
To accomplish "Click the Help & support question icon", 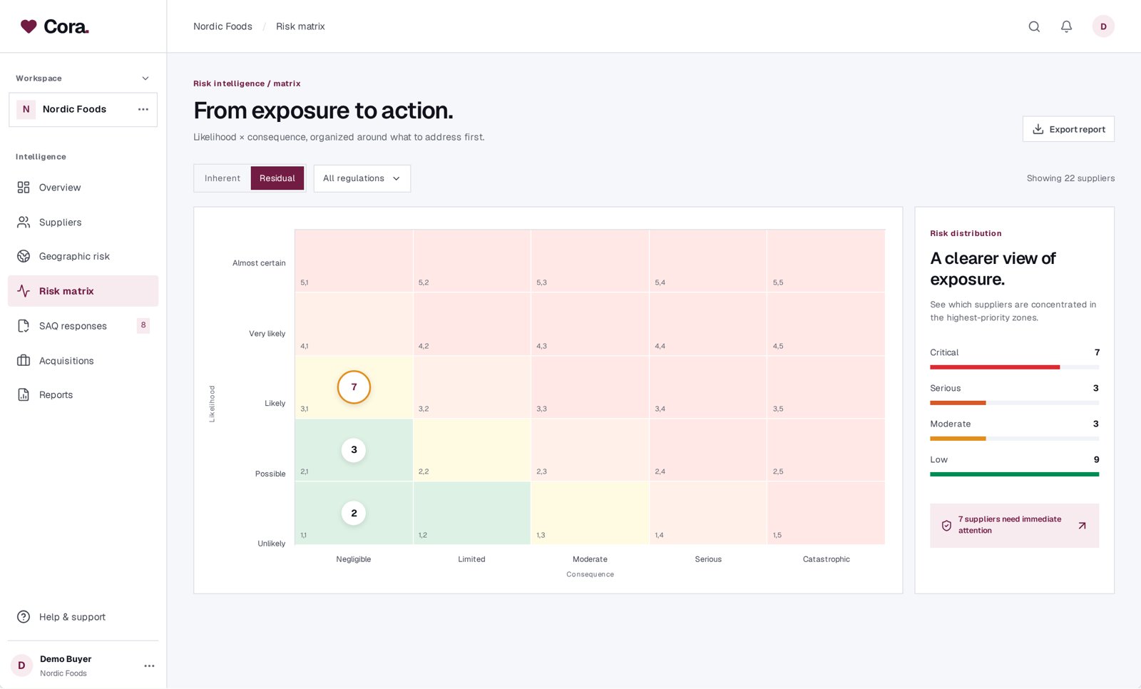I will coord(24,617).
